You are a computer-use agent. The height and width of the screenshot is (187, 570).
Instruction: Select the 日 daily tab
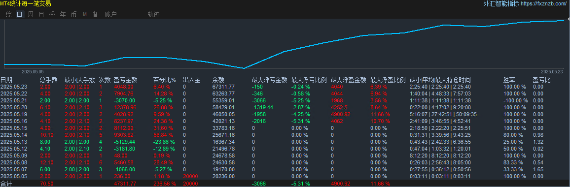[x=20, y=15]
